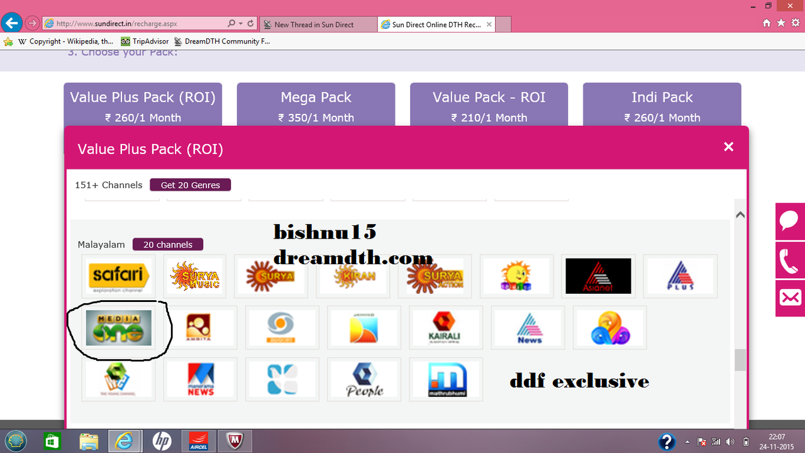Open File Explorer from the taskbar
This screenshot has width=805, height=453.
click(x=89, y=441)
